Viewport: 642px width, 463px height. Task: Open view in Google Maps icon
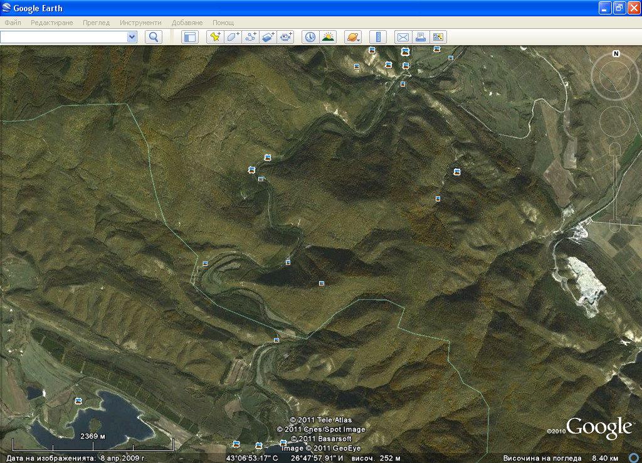438,37
